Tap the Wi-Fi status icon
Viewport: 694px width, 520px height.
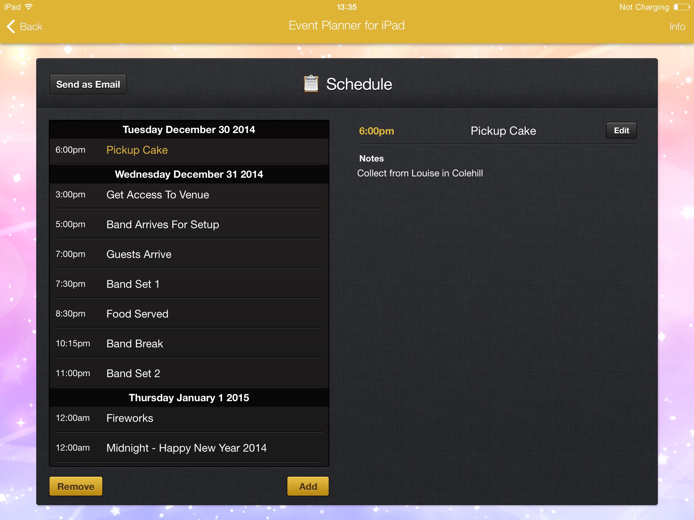point(29,7)
